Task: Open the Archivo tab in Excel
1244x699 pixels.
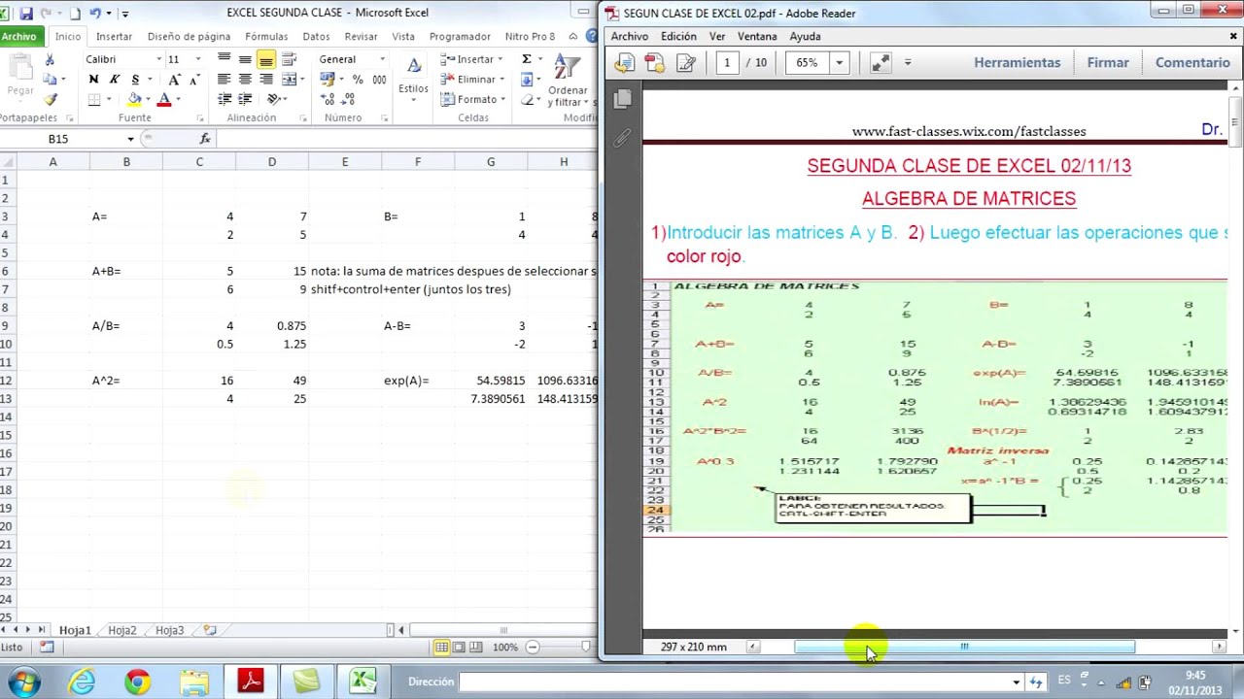Action: point(19,37)
